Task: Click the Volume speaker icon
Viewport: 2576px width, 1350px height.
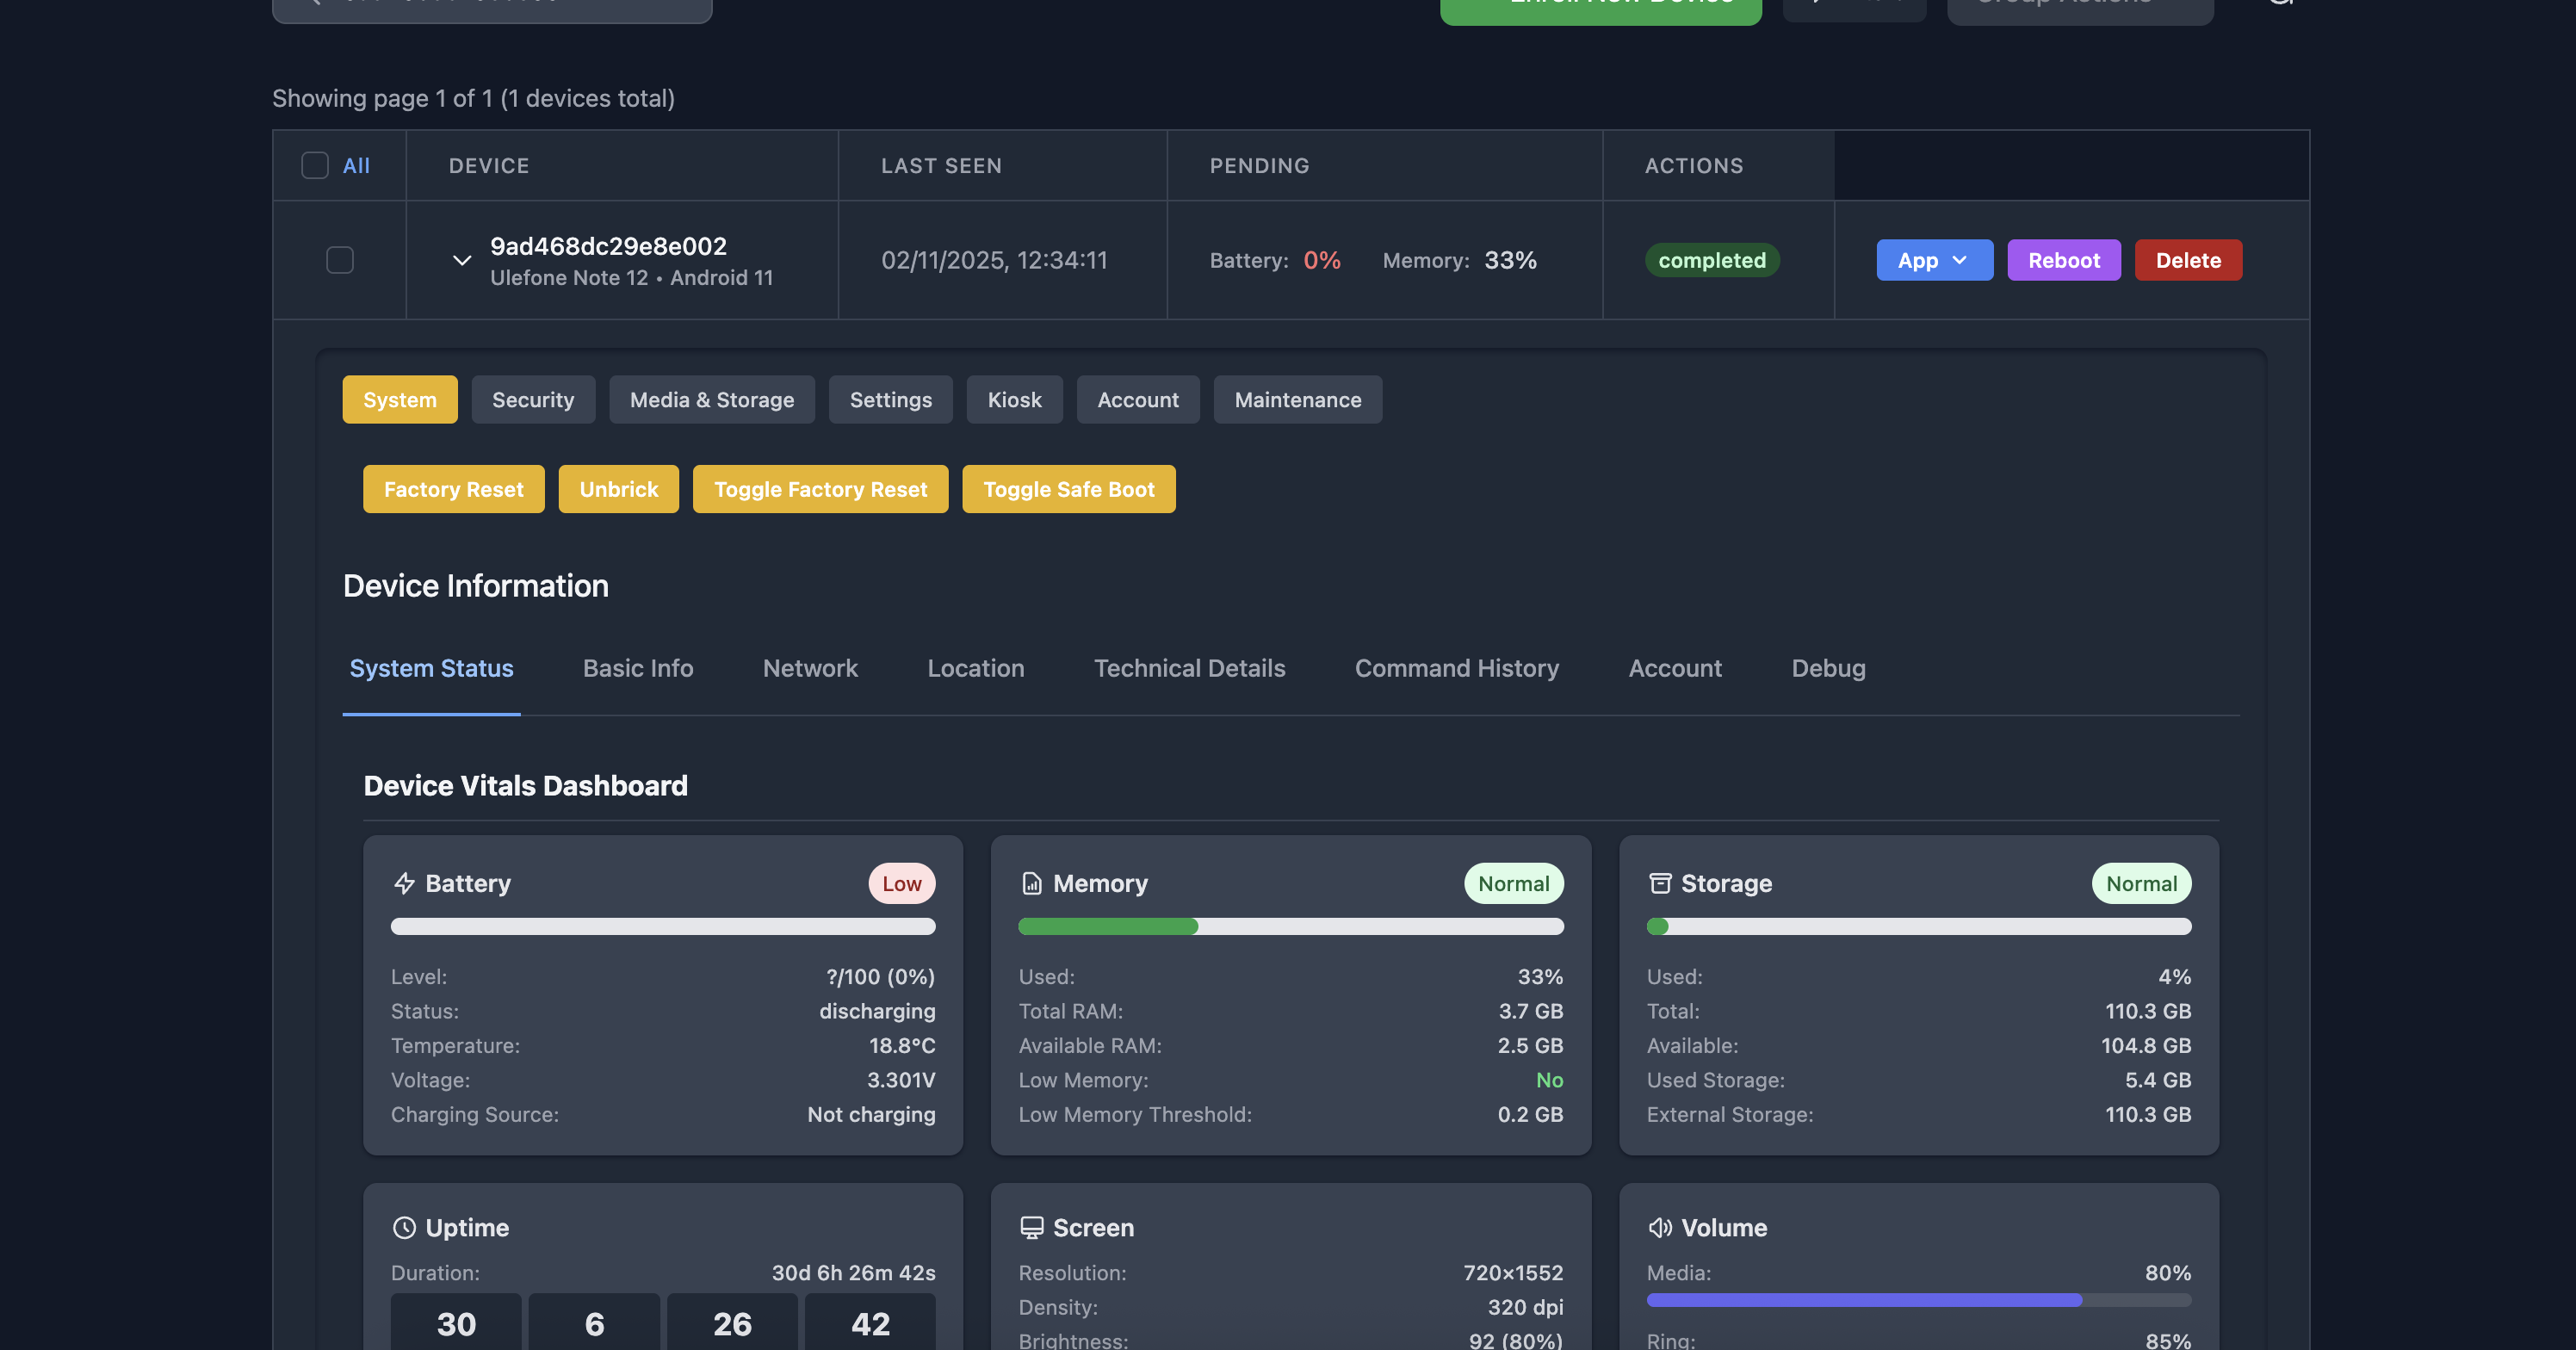Action: 1659,1227
